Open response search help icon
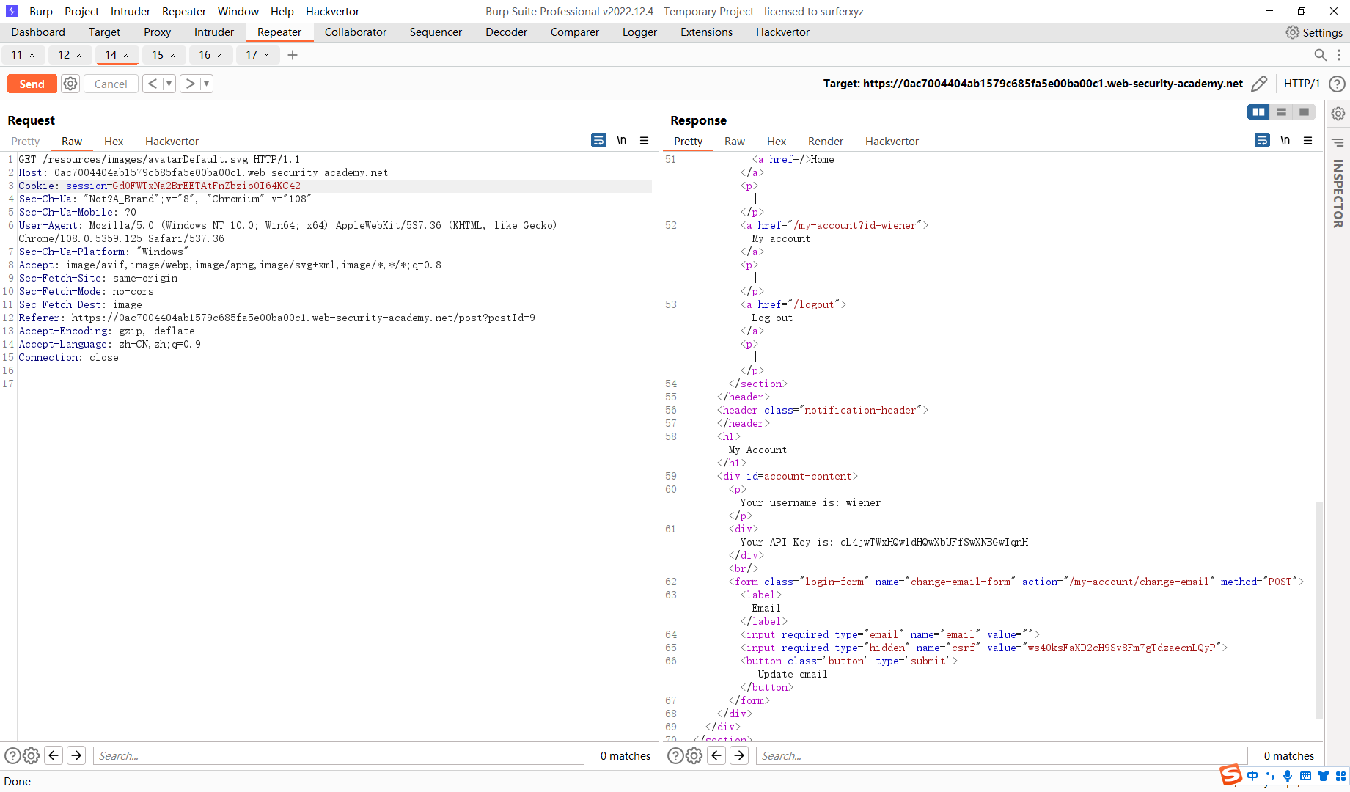This screenshot has width=1350, height=792. pos(675,755)
